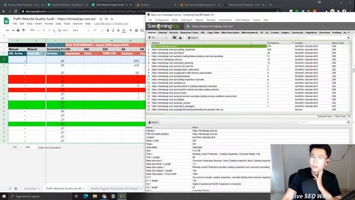Switch to Canonicals tab

(x=297, y=33)
